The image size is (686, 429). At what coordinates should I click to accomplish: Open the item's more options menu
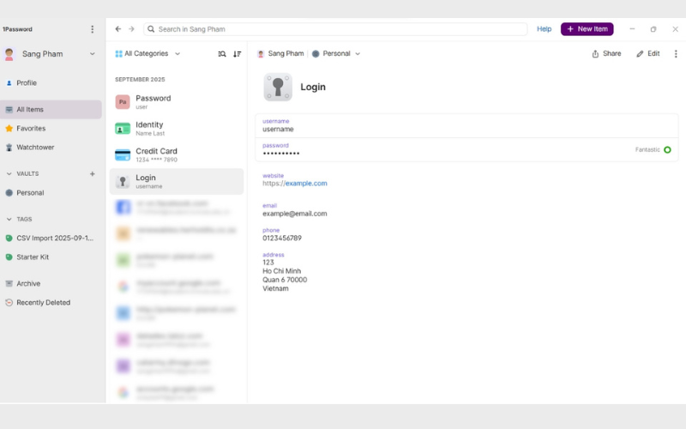coord(676,53)
